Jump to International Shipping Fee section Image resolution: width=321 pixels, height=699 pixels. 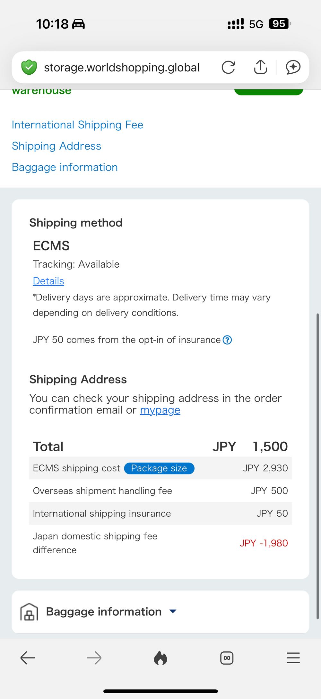pos(77,125)
